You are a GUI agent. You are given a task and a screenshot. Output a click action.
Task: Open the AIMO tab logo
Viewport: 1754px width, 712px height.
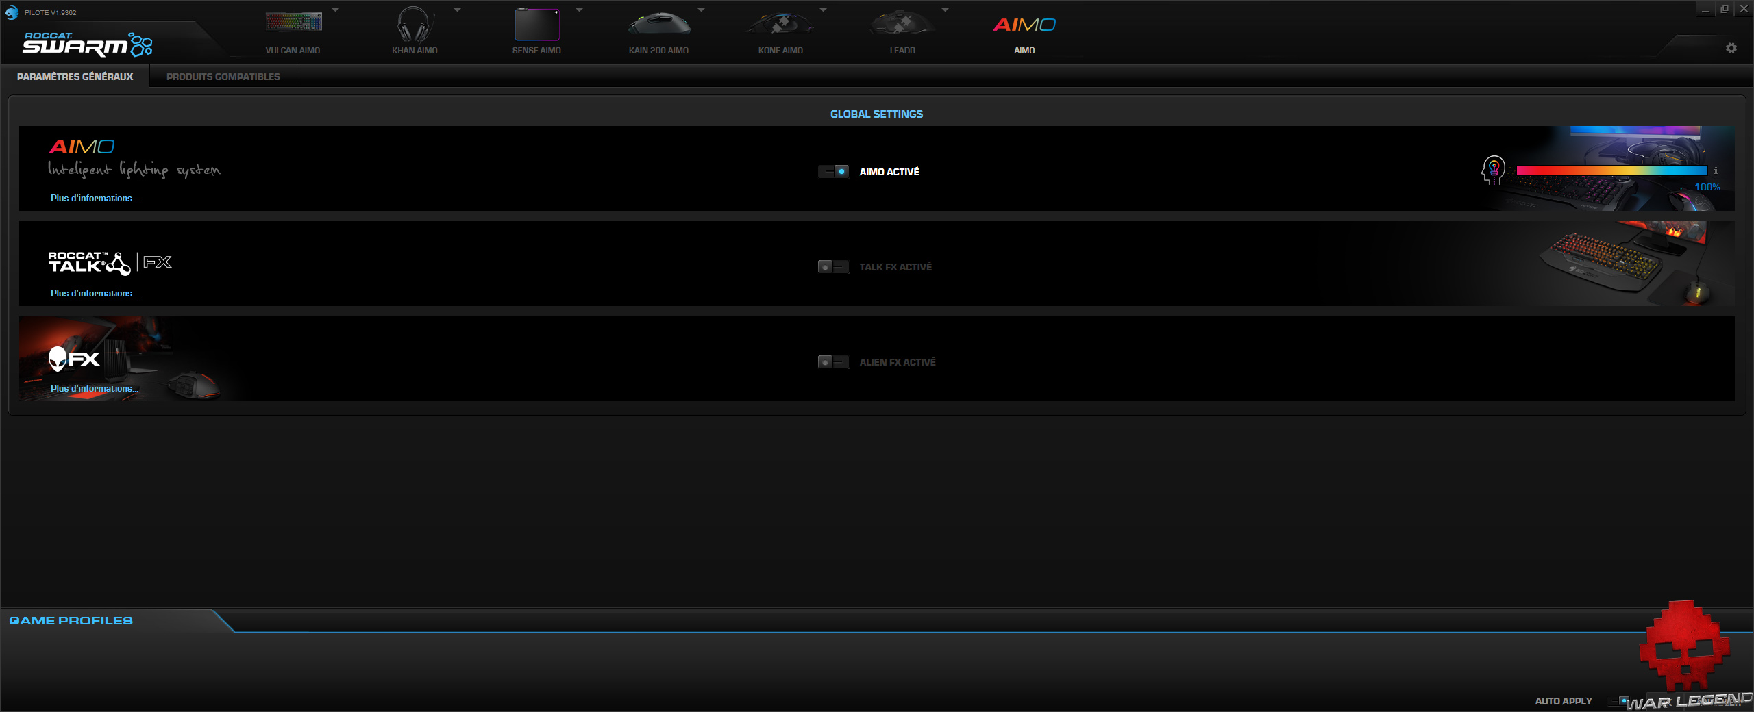pyautogui.click(x=1024, y=25)
